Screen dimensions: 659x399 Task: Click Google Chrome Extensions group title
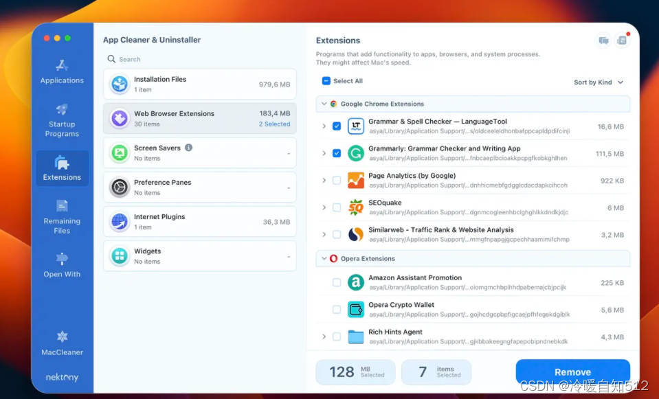coord(382,104)
